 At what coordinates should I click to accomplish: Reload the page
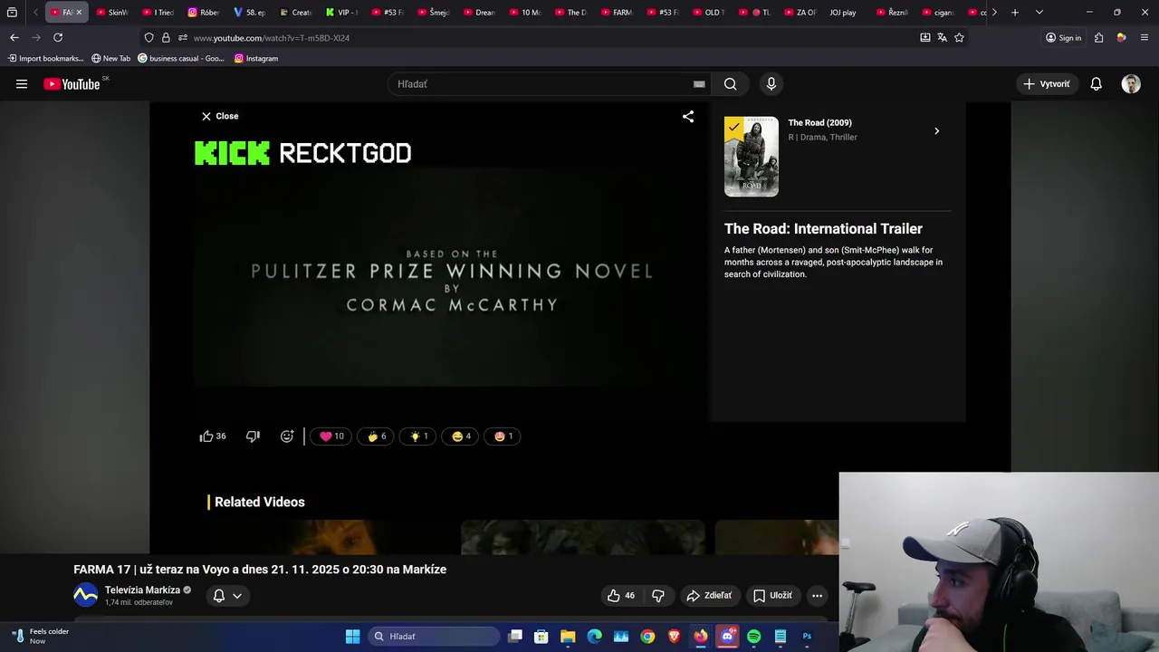pos(58,38)
